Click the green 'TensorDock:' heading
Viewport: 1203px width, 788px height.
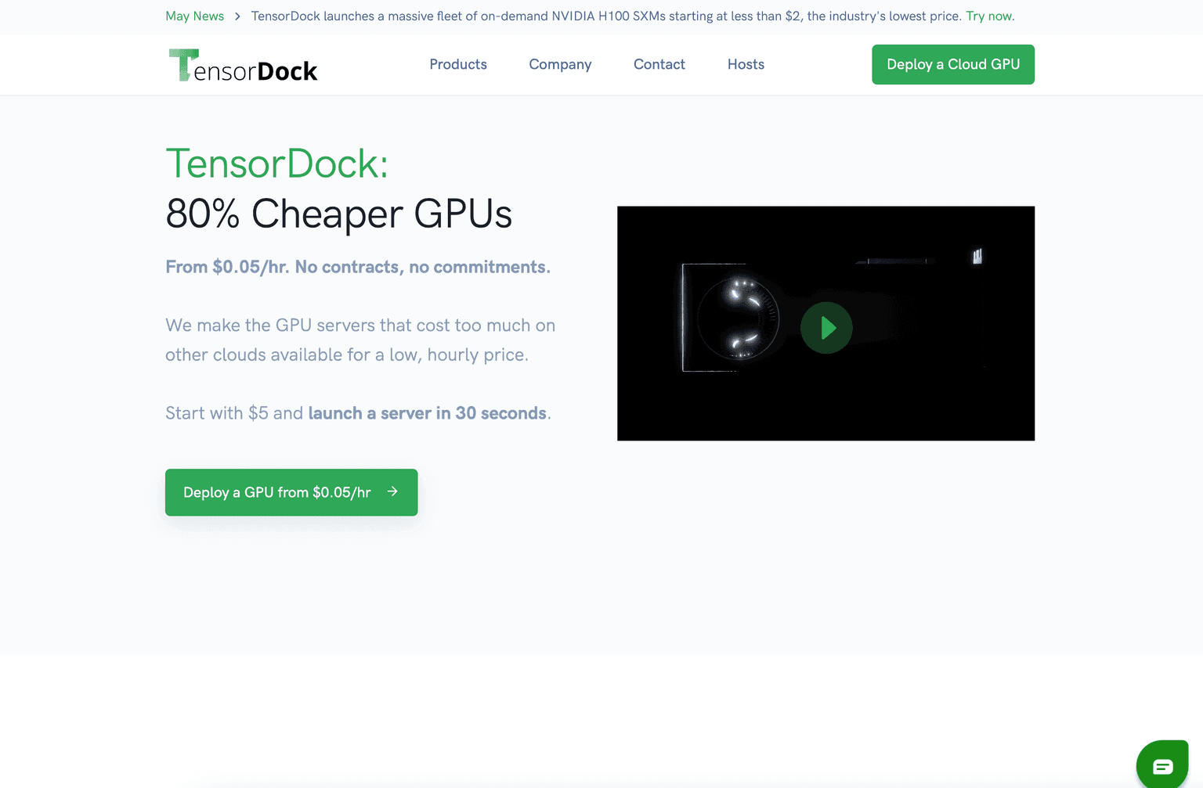tap(276, 164)
